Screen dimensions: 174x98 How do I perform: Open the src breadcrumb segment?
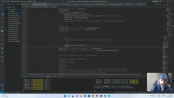(23, 7)
